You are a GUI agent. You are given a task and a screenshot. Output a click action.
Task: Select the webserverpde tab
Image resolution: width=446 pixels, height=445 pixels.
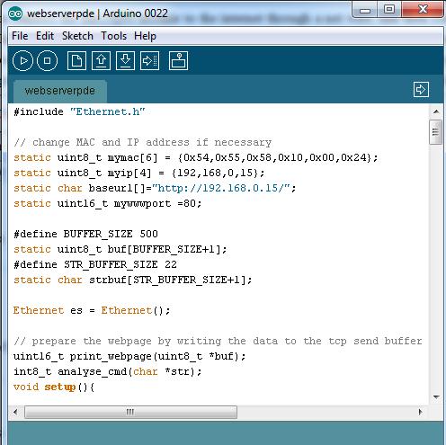click(x=60, y=91)
